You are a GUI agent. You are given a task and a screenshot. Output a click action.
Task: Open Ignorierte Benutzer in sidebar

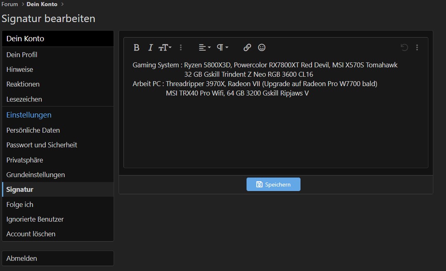58,219
